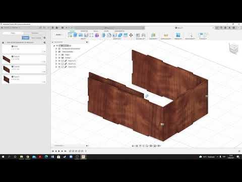Expand the Panel A:1 component node
242x182 pixels.
(56, 61)
